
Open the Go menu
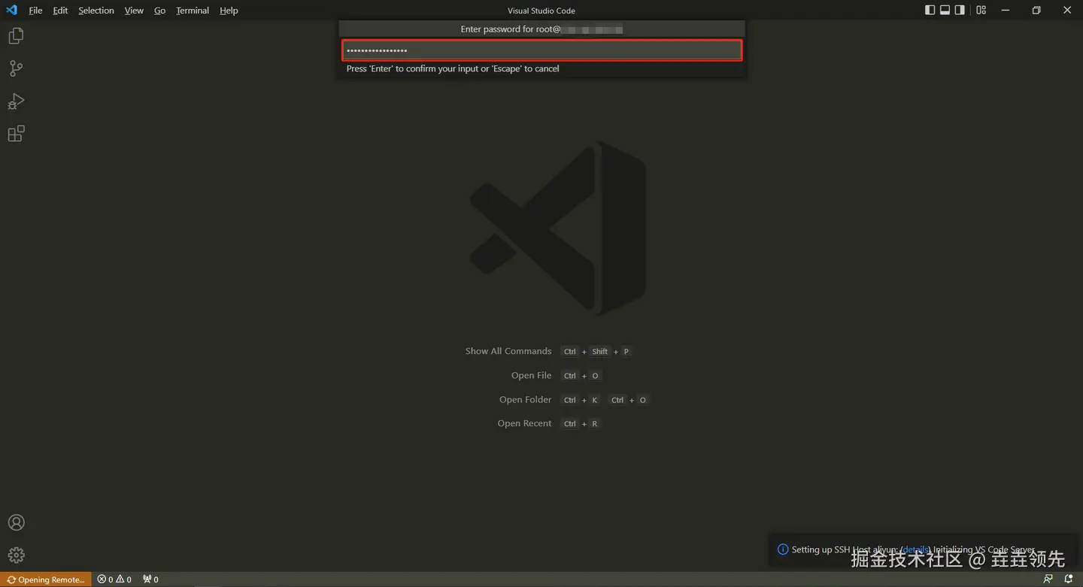click(x=159, y=11)
